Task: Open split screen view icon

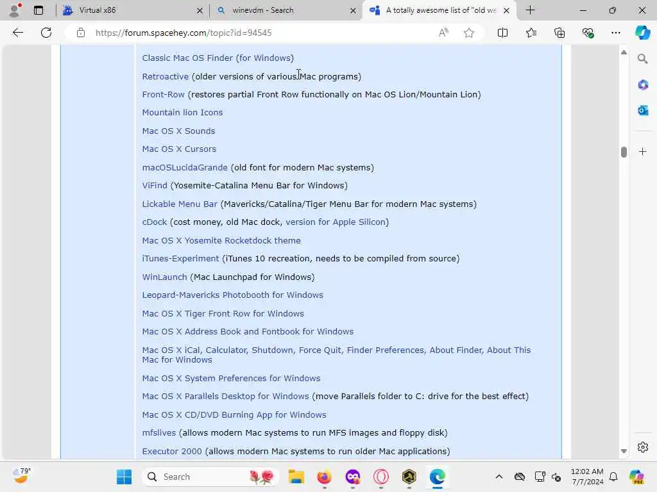Action: coord(502,33)
